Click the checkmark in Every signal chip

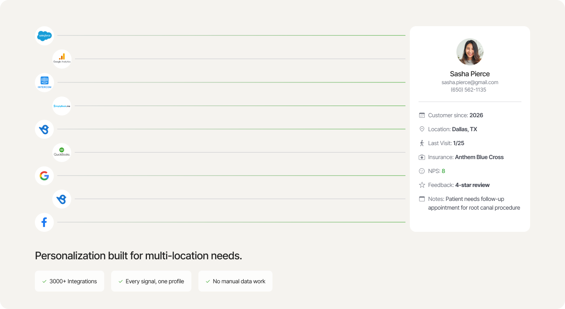[x=121, y=282]
